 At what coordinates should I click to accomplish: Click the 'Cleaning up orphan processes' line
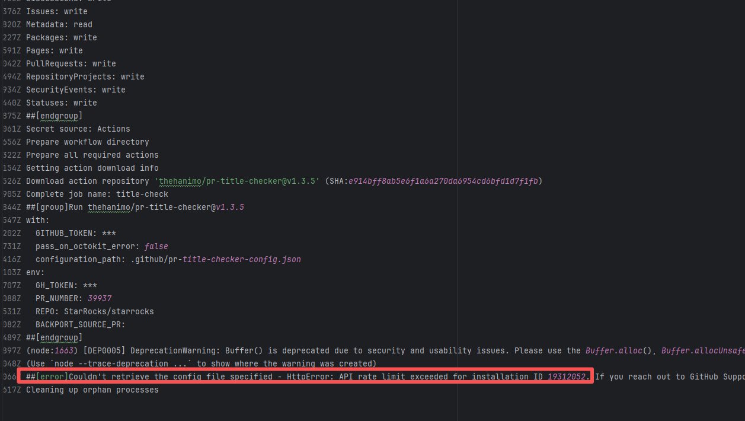(x=92, y=390)
